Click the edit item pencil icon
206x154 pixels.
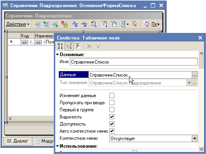click(55, 24)
